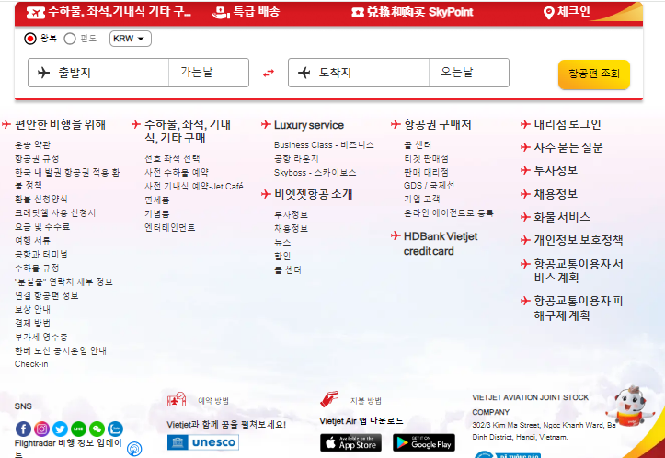
Task: Open the 비엣젯항공 소개 heading
Action: [314, 194]
